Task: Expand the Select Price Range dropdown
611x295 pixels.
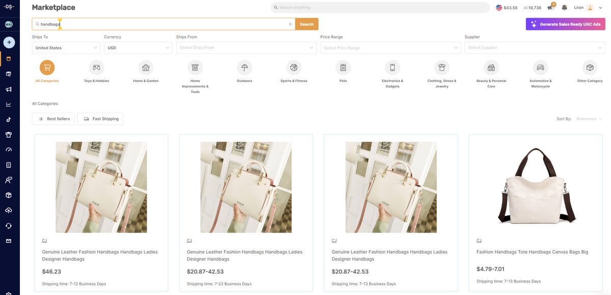Action: click(391, 48)
